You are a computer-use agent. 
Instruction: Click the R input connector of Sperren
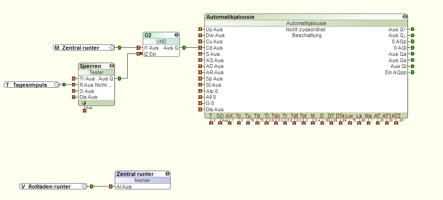coord(74,85)
